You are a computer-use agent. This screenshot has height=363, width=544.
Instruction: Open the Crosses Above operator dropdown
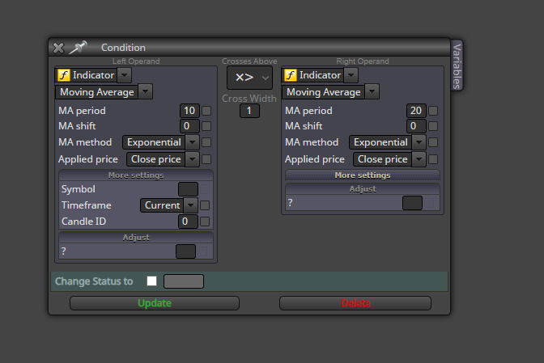249,78
